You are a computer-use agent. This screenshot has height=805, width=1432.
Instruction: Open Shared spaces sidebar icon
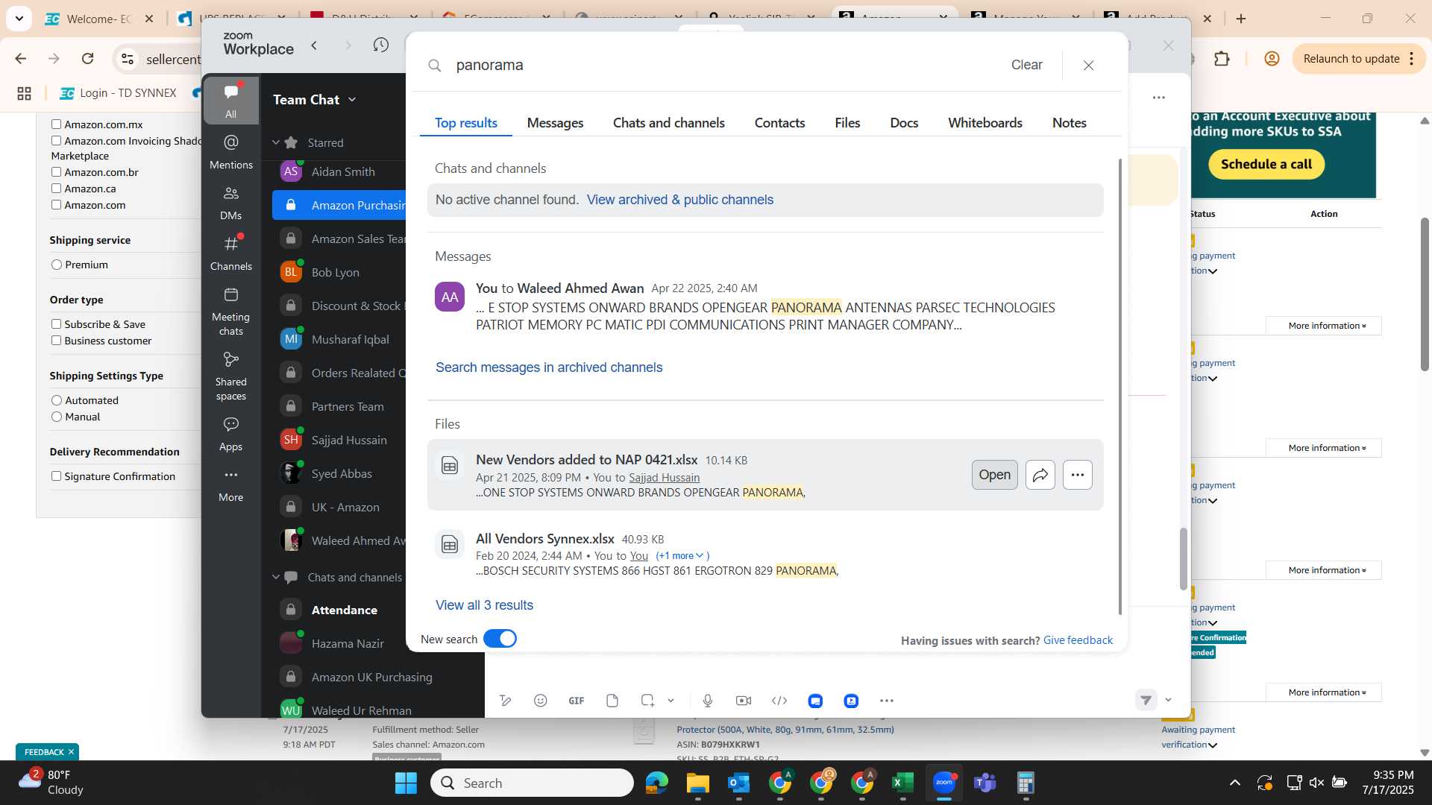pyautogui.click(x=230, y=376)
